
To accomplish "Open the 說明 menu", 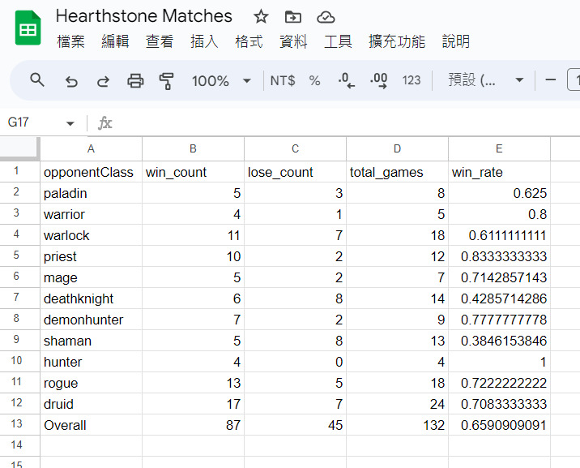I will (x=456, y=41).
